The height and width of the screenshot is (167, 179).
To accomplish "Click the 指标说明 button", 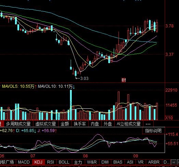I will (x=153, y=131).
